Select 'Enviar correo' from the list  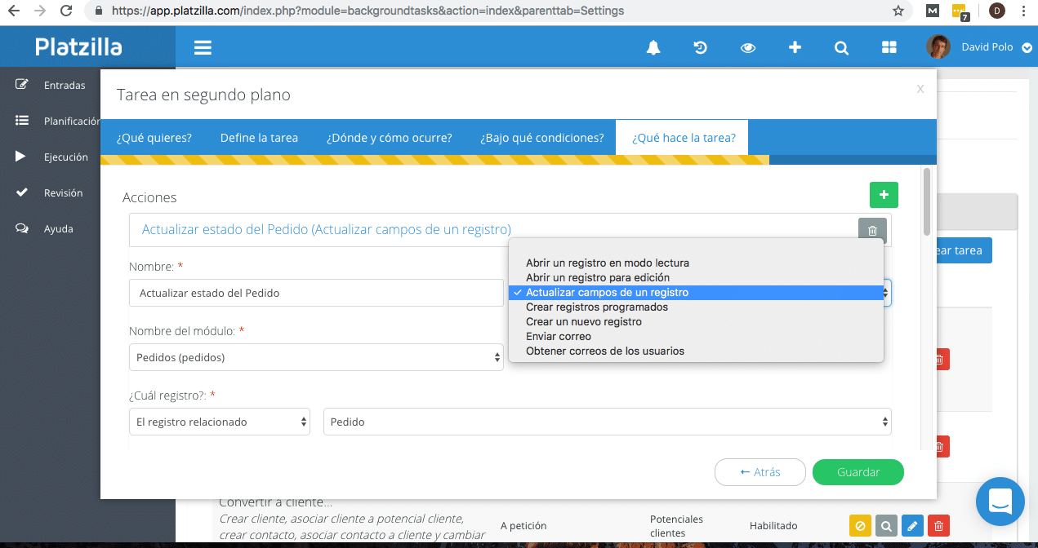559,336
